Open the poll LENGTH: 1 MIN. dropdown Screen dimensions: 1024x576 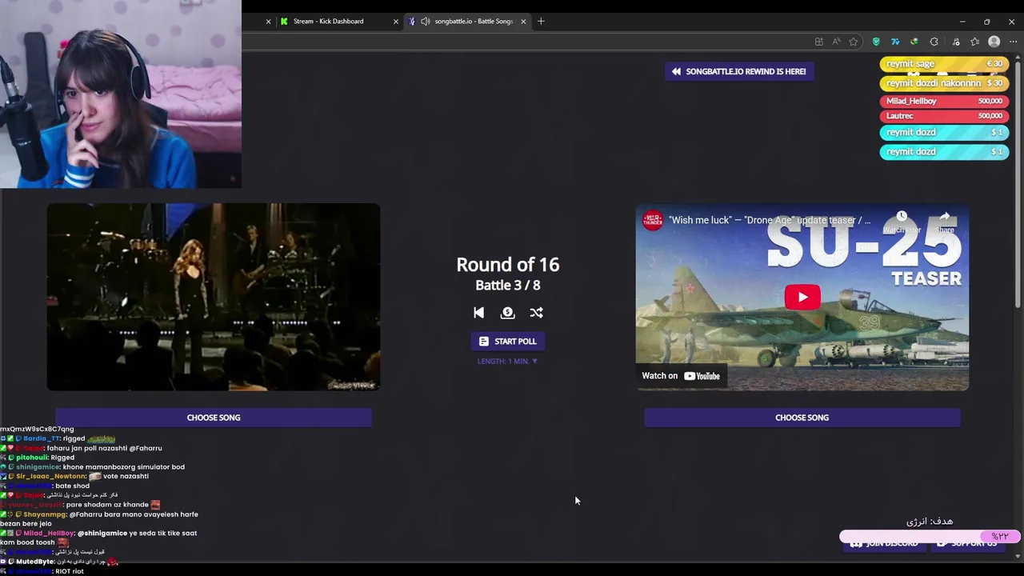(x=507, y=362)
